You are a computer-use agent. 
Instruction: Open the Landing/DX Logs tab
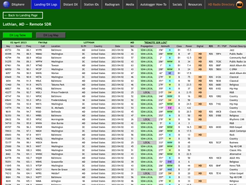tap(46, 5)
